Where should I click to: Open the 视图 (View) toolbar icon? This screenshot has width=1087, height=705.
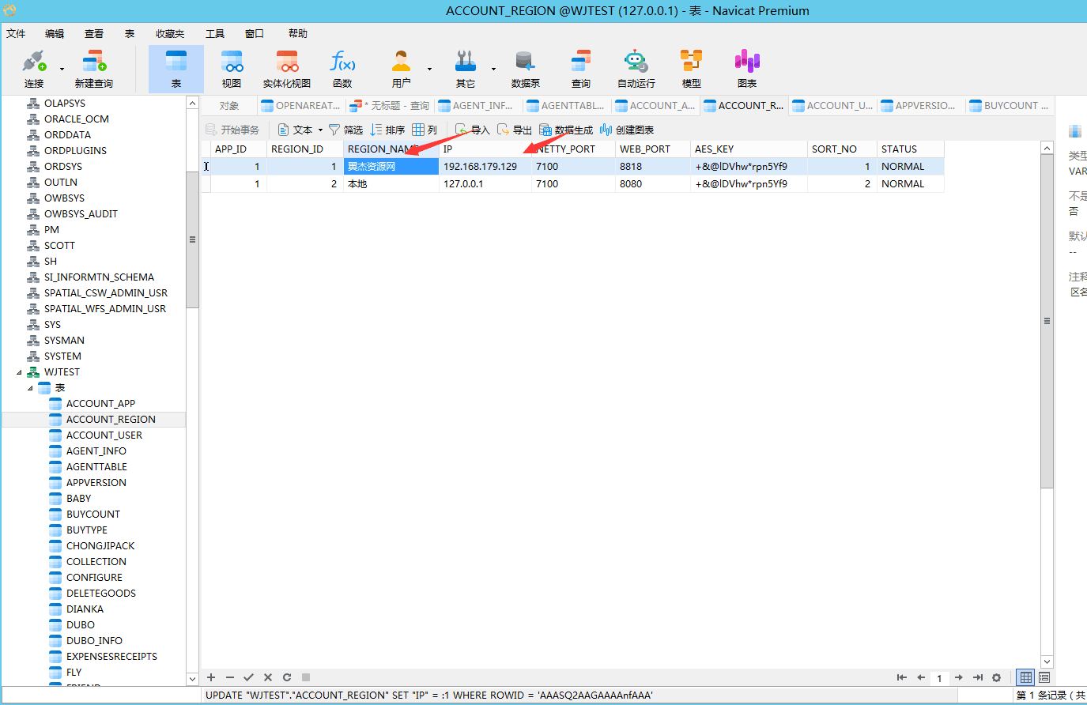click(232, 69)
